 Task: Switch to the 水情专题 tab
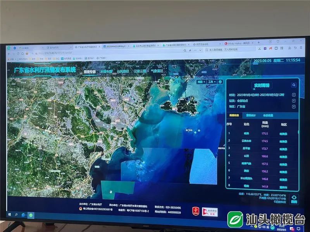106,72
